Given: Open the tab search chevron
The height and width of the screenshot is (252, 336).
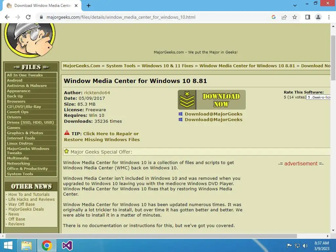Looking at the screenshot, I should click(295, 6).
